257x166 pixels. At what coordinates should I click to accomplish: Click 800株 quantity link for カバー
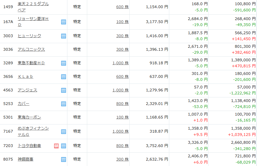122,104
